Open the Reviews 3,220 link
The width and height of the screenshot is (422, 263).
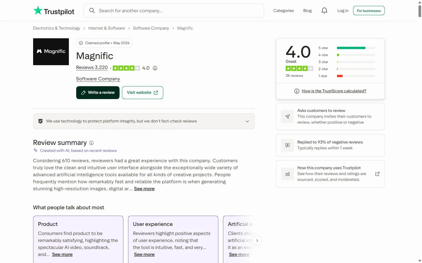click(92, 68)
